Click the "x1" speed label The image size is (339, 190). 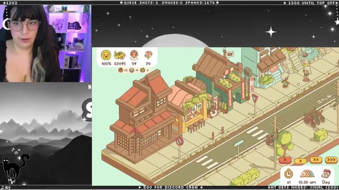pos(289,183)
